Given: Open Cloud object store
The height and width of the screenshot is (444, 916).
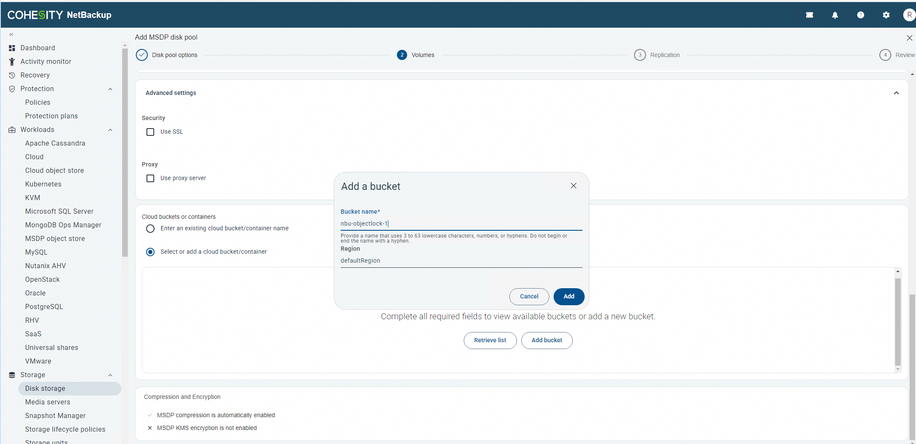Looking at the screenshot, I should pos(55,171).
